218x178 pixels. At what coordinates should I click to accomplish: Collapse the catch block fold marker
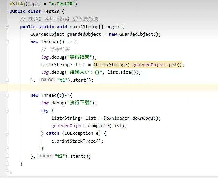point(7,134)
